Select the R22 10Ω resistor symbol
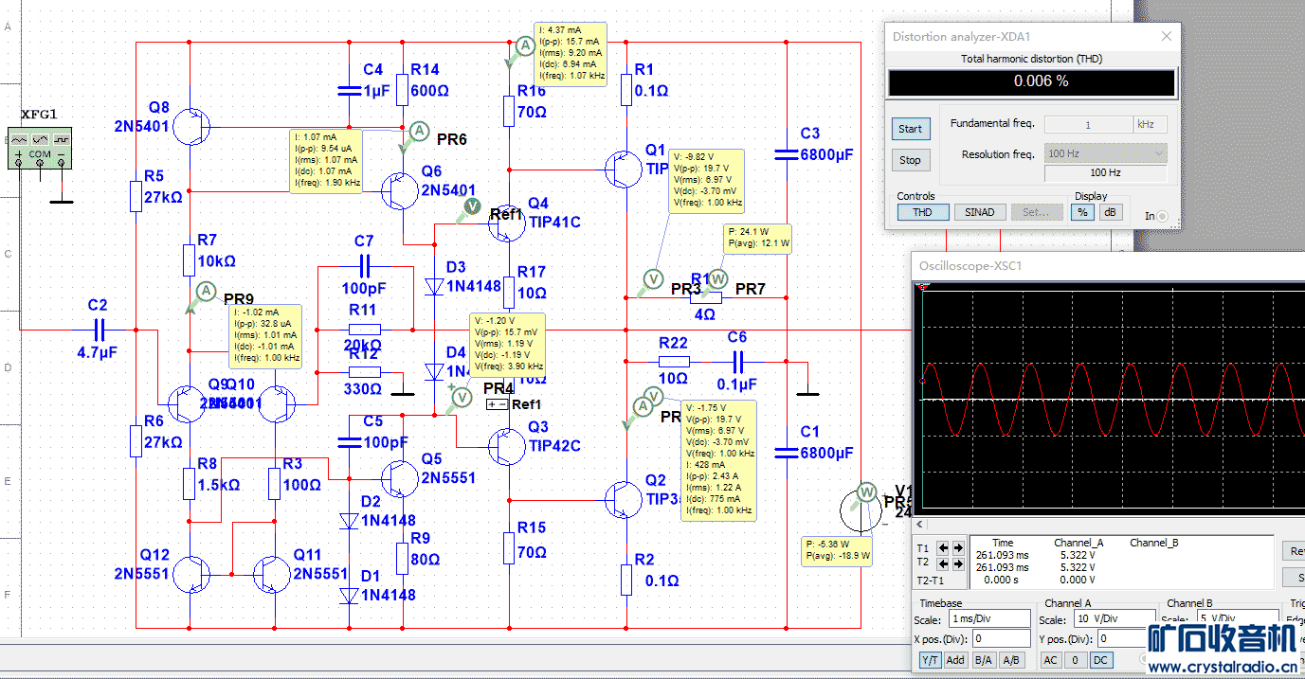Image resolution: width=1305 pixels, height=679 pixels. [674, 361]
